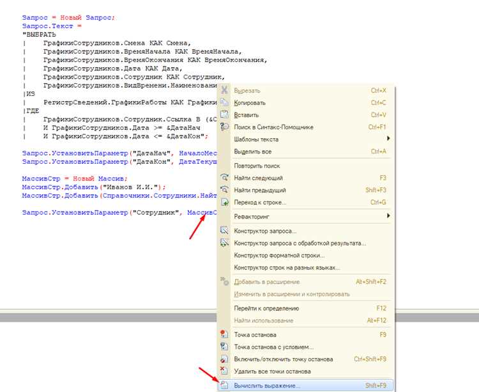Select Включить/отключить точку останова
Viewport: 479px width, 392px height.
305,359
